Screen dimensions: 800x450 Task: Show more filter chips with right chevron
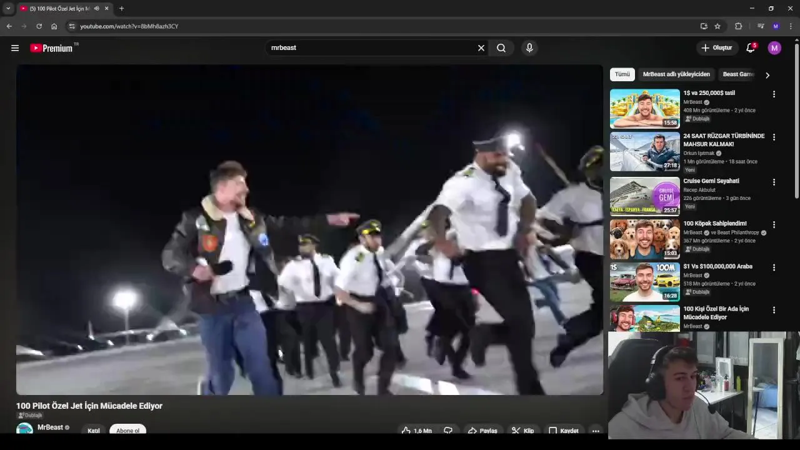[x=767, y=75]
